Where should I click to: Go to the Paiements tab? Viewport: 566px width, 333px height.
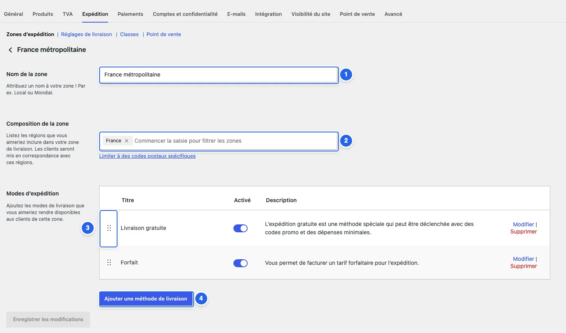click(131, 14)
